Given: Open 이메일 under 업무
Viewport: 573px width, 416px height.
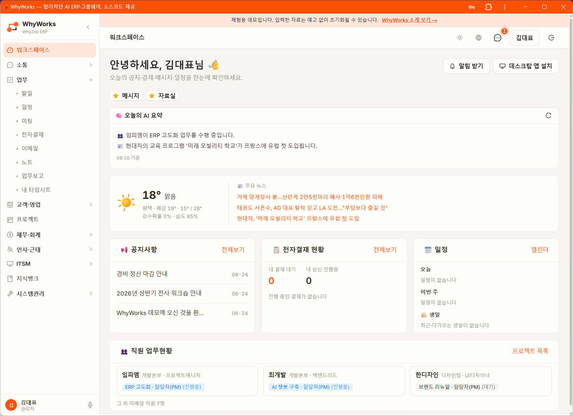Looking at the screenshot, I should (30, 148).
